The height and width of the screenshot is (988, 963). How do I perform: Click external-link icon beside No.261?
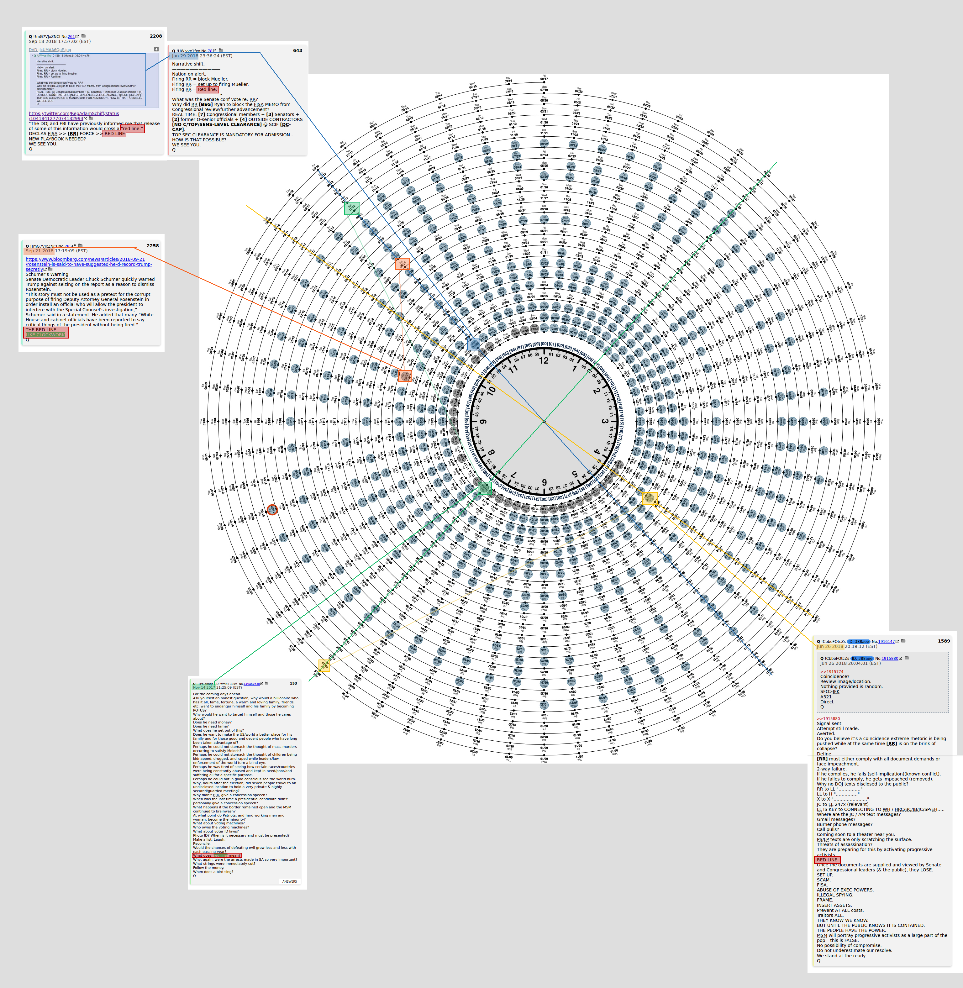77,36
